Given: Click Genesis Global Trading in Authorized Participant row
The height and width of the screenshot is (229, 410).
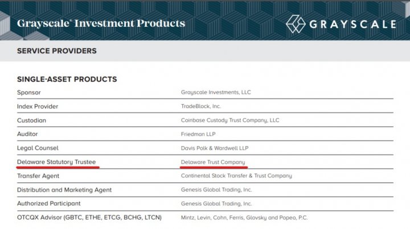Looking at the screenshot, I should click(216, 203).
